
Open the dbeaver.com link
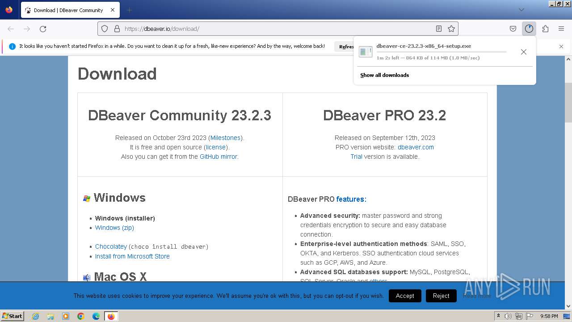pyautogui.click(x=416, y=147)
